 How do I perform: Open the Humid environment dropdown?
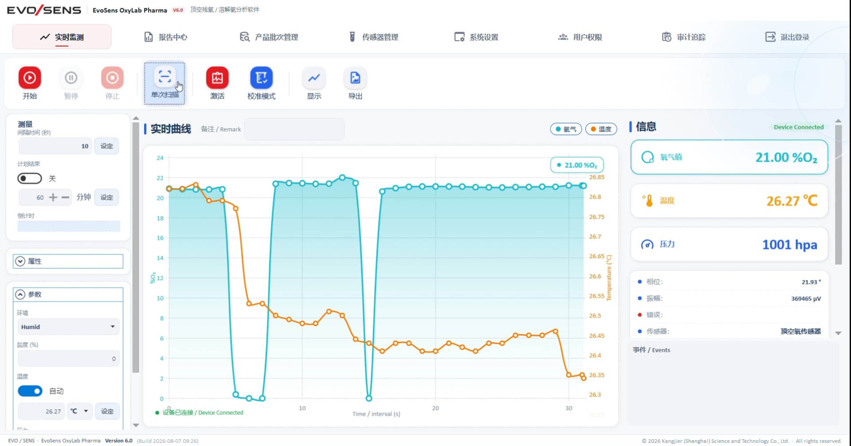(68, 327)
